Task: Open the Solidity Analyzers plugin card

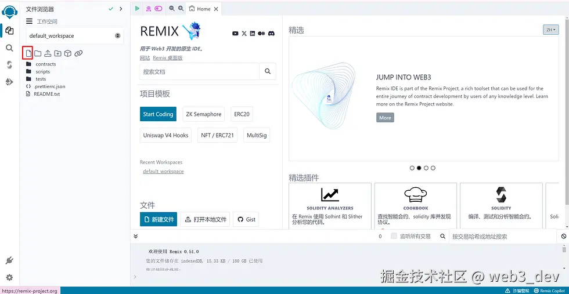Action: point(330,205)
